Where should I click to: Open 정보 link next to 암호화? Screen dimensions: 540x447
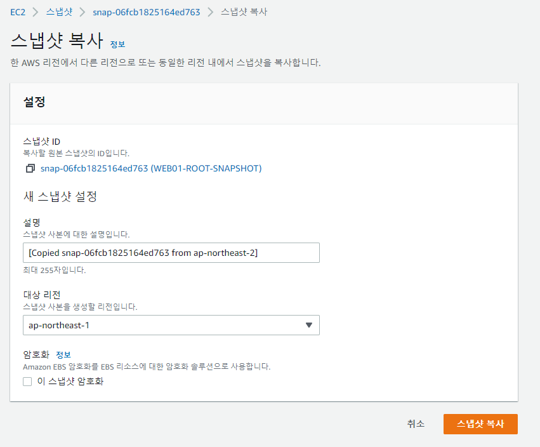[x=63, y=354]
